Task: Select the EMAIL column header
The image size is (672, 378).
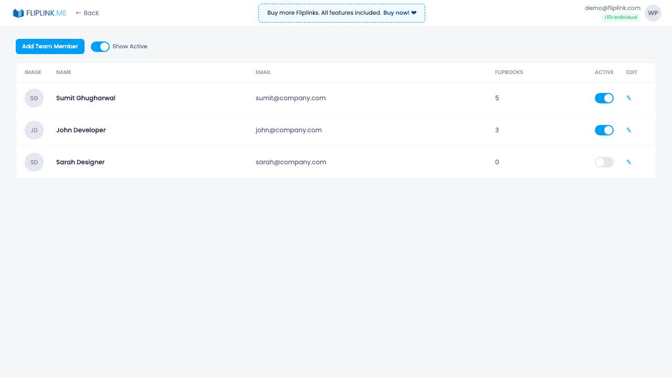Action: click(263, 72)
